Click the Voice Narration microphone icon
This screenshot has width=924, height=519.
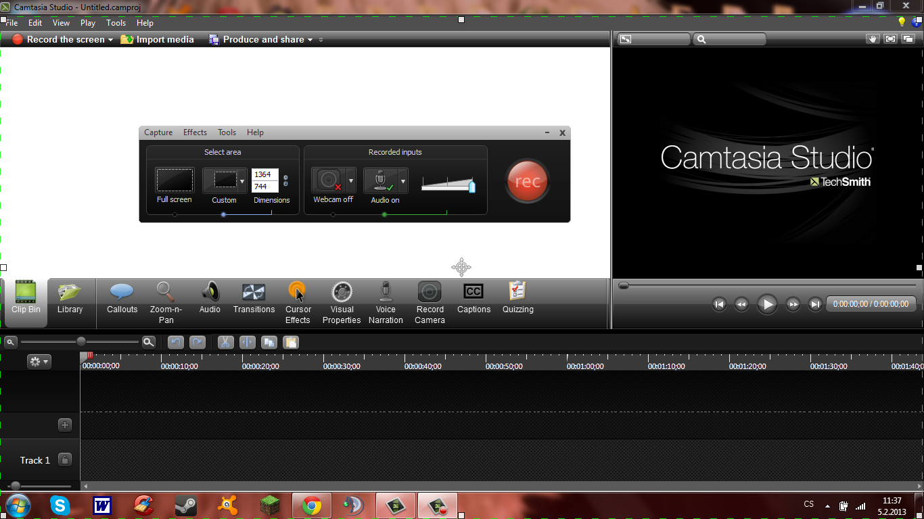click(x=386, y=292)
